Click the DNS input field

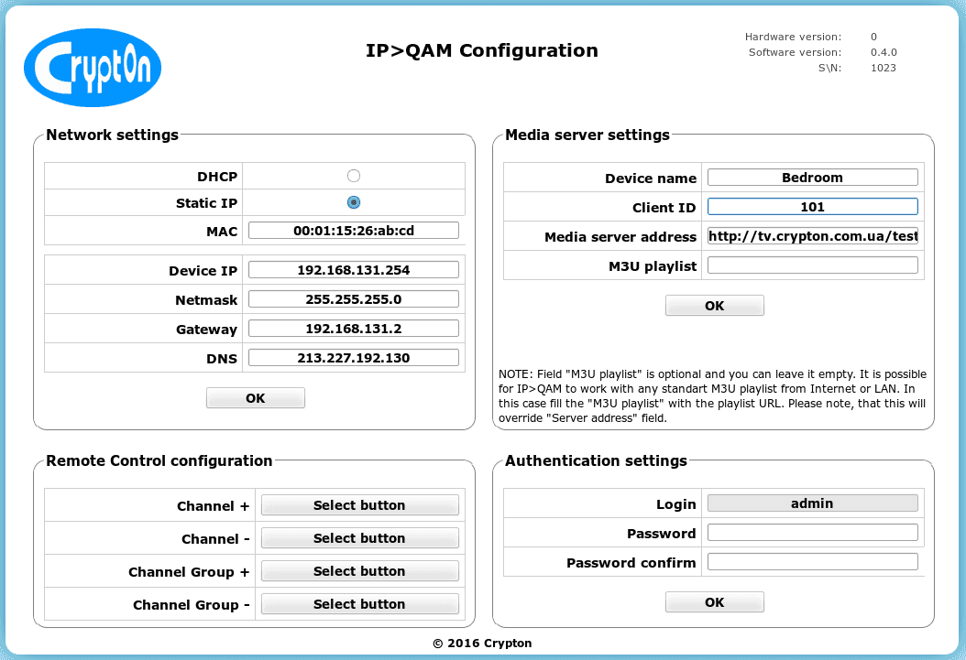coord(353,358)
